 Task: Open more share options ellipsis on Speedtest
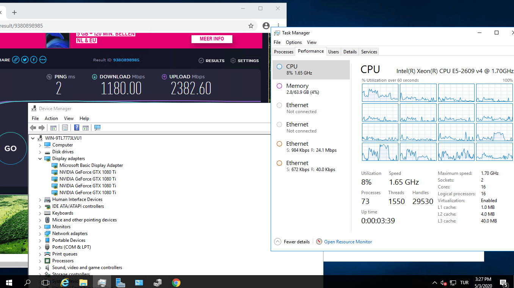point(43,59)
